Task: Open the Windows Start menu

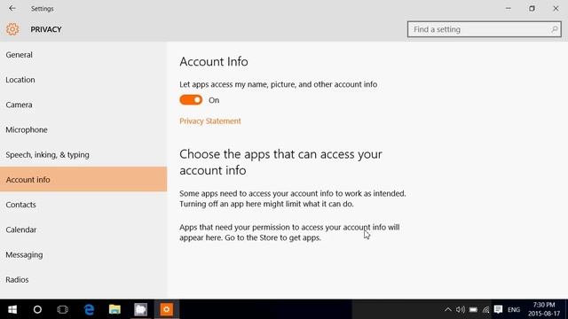Action: [12, 309]
